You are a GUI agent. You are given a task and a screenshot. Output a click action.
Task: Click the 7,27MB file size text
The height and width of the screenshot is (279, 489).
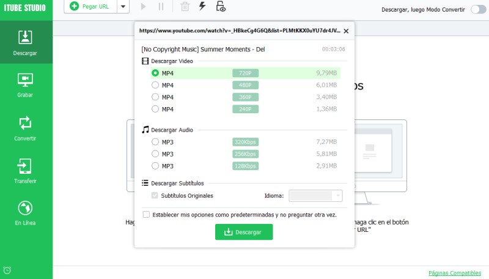coord(326,142)
